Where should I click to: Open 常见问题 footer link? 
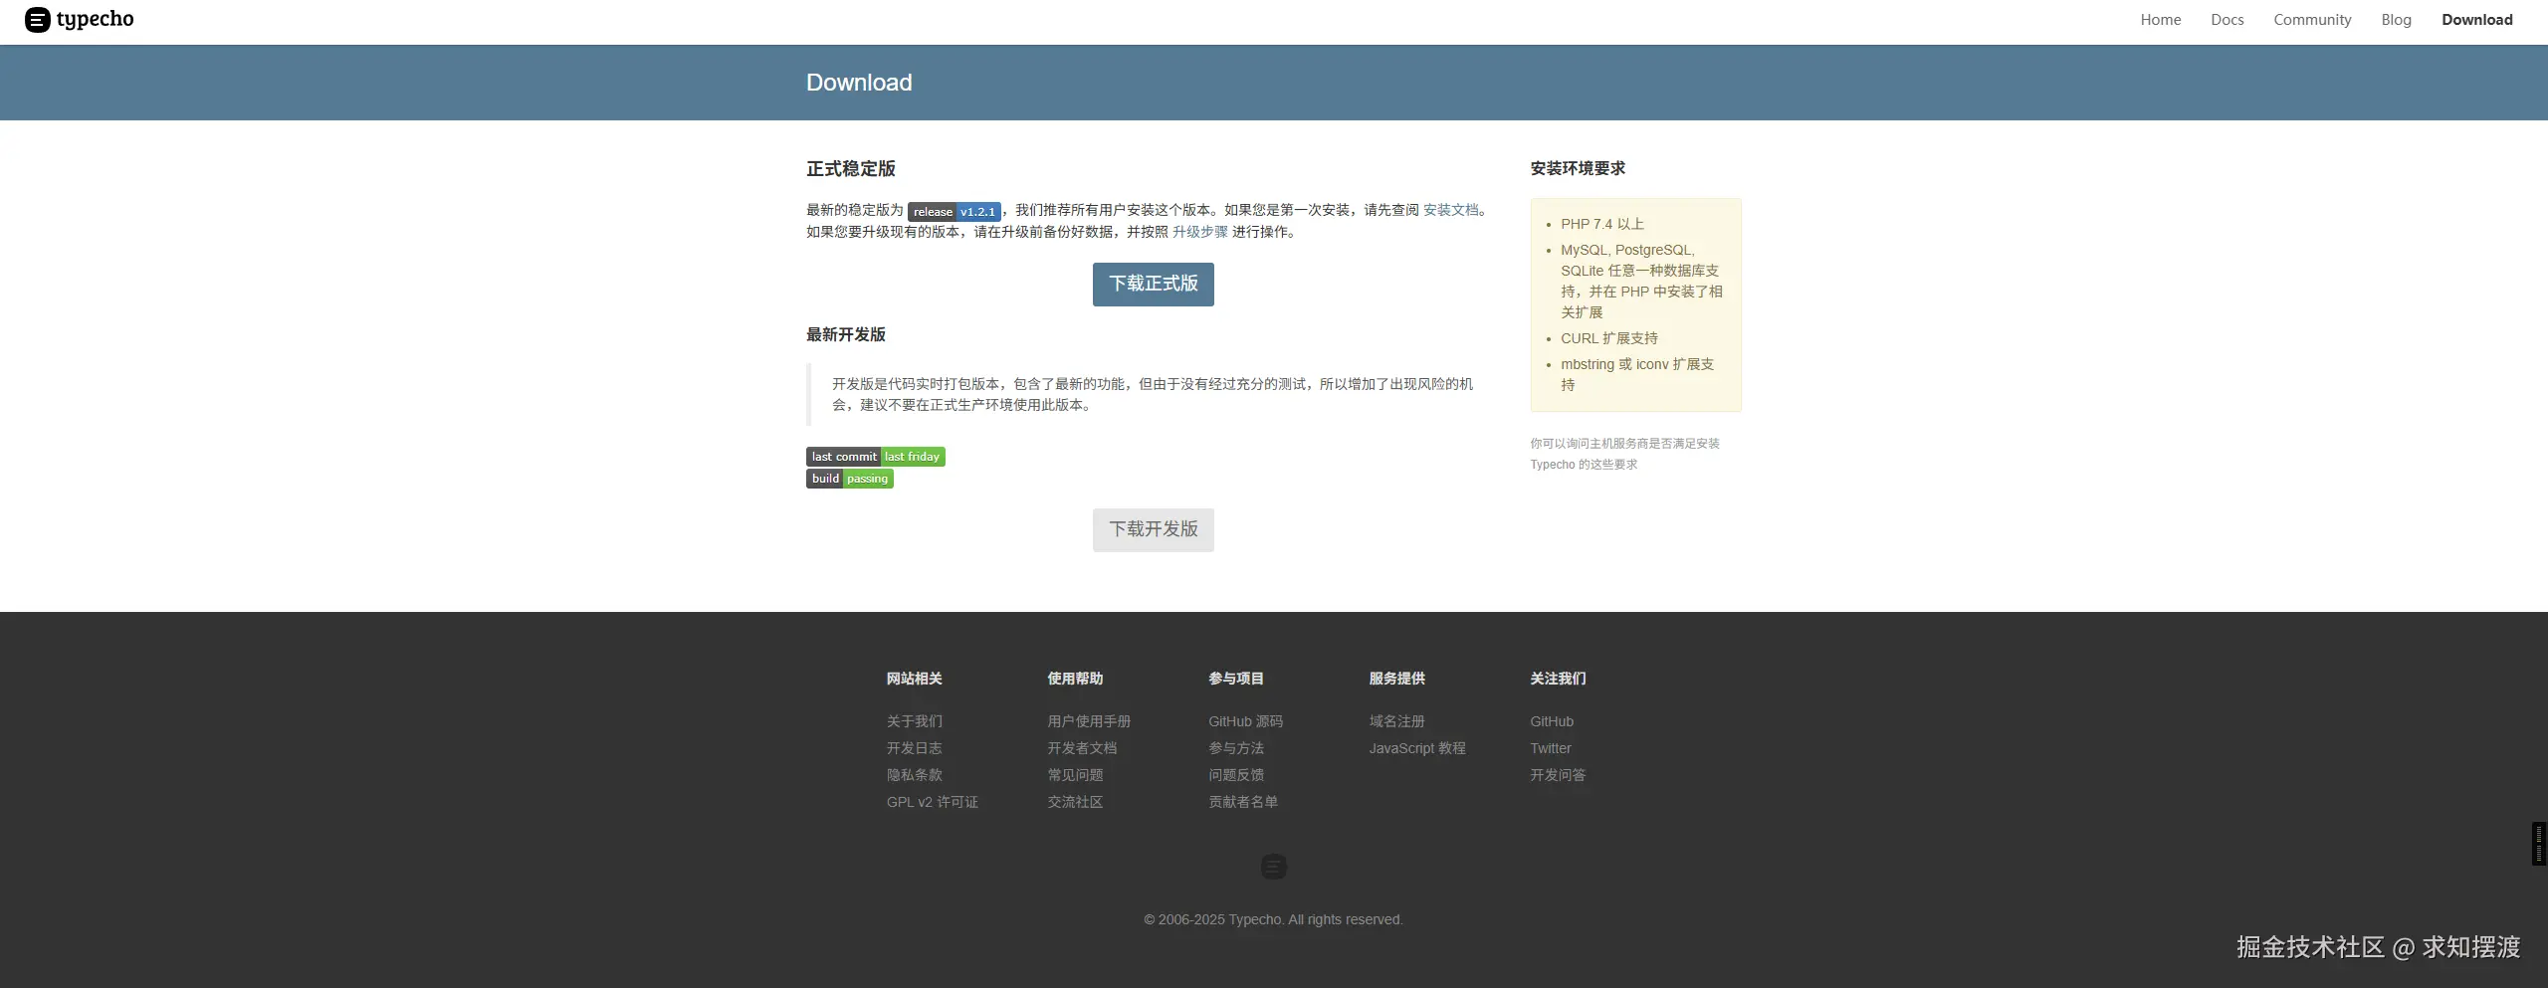(1075, 775)
